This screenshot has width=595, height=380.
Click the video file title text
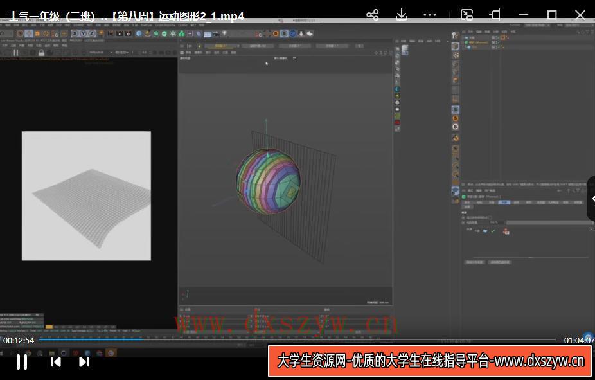(127, 16)
